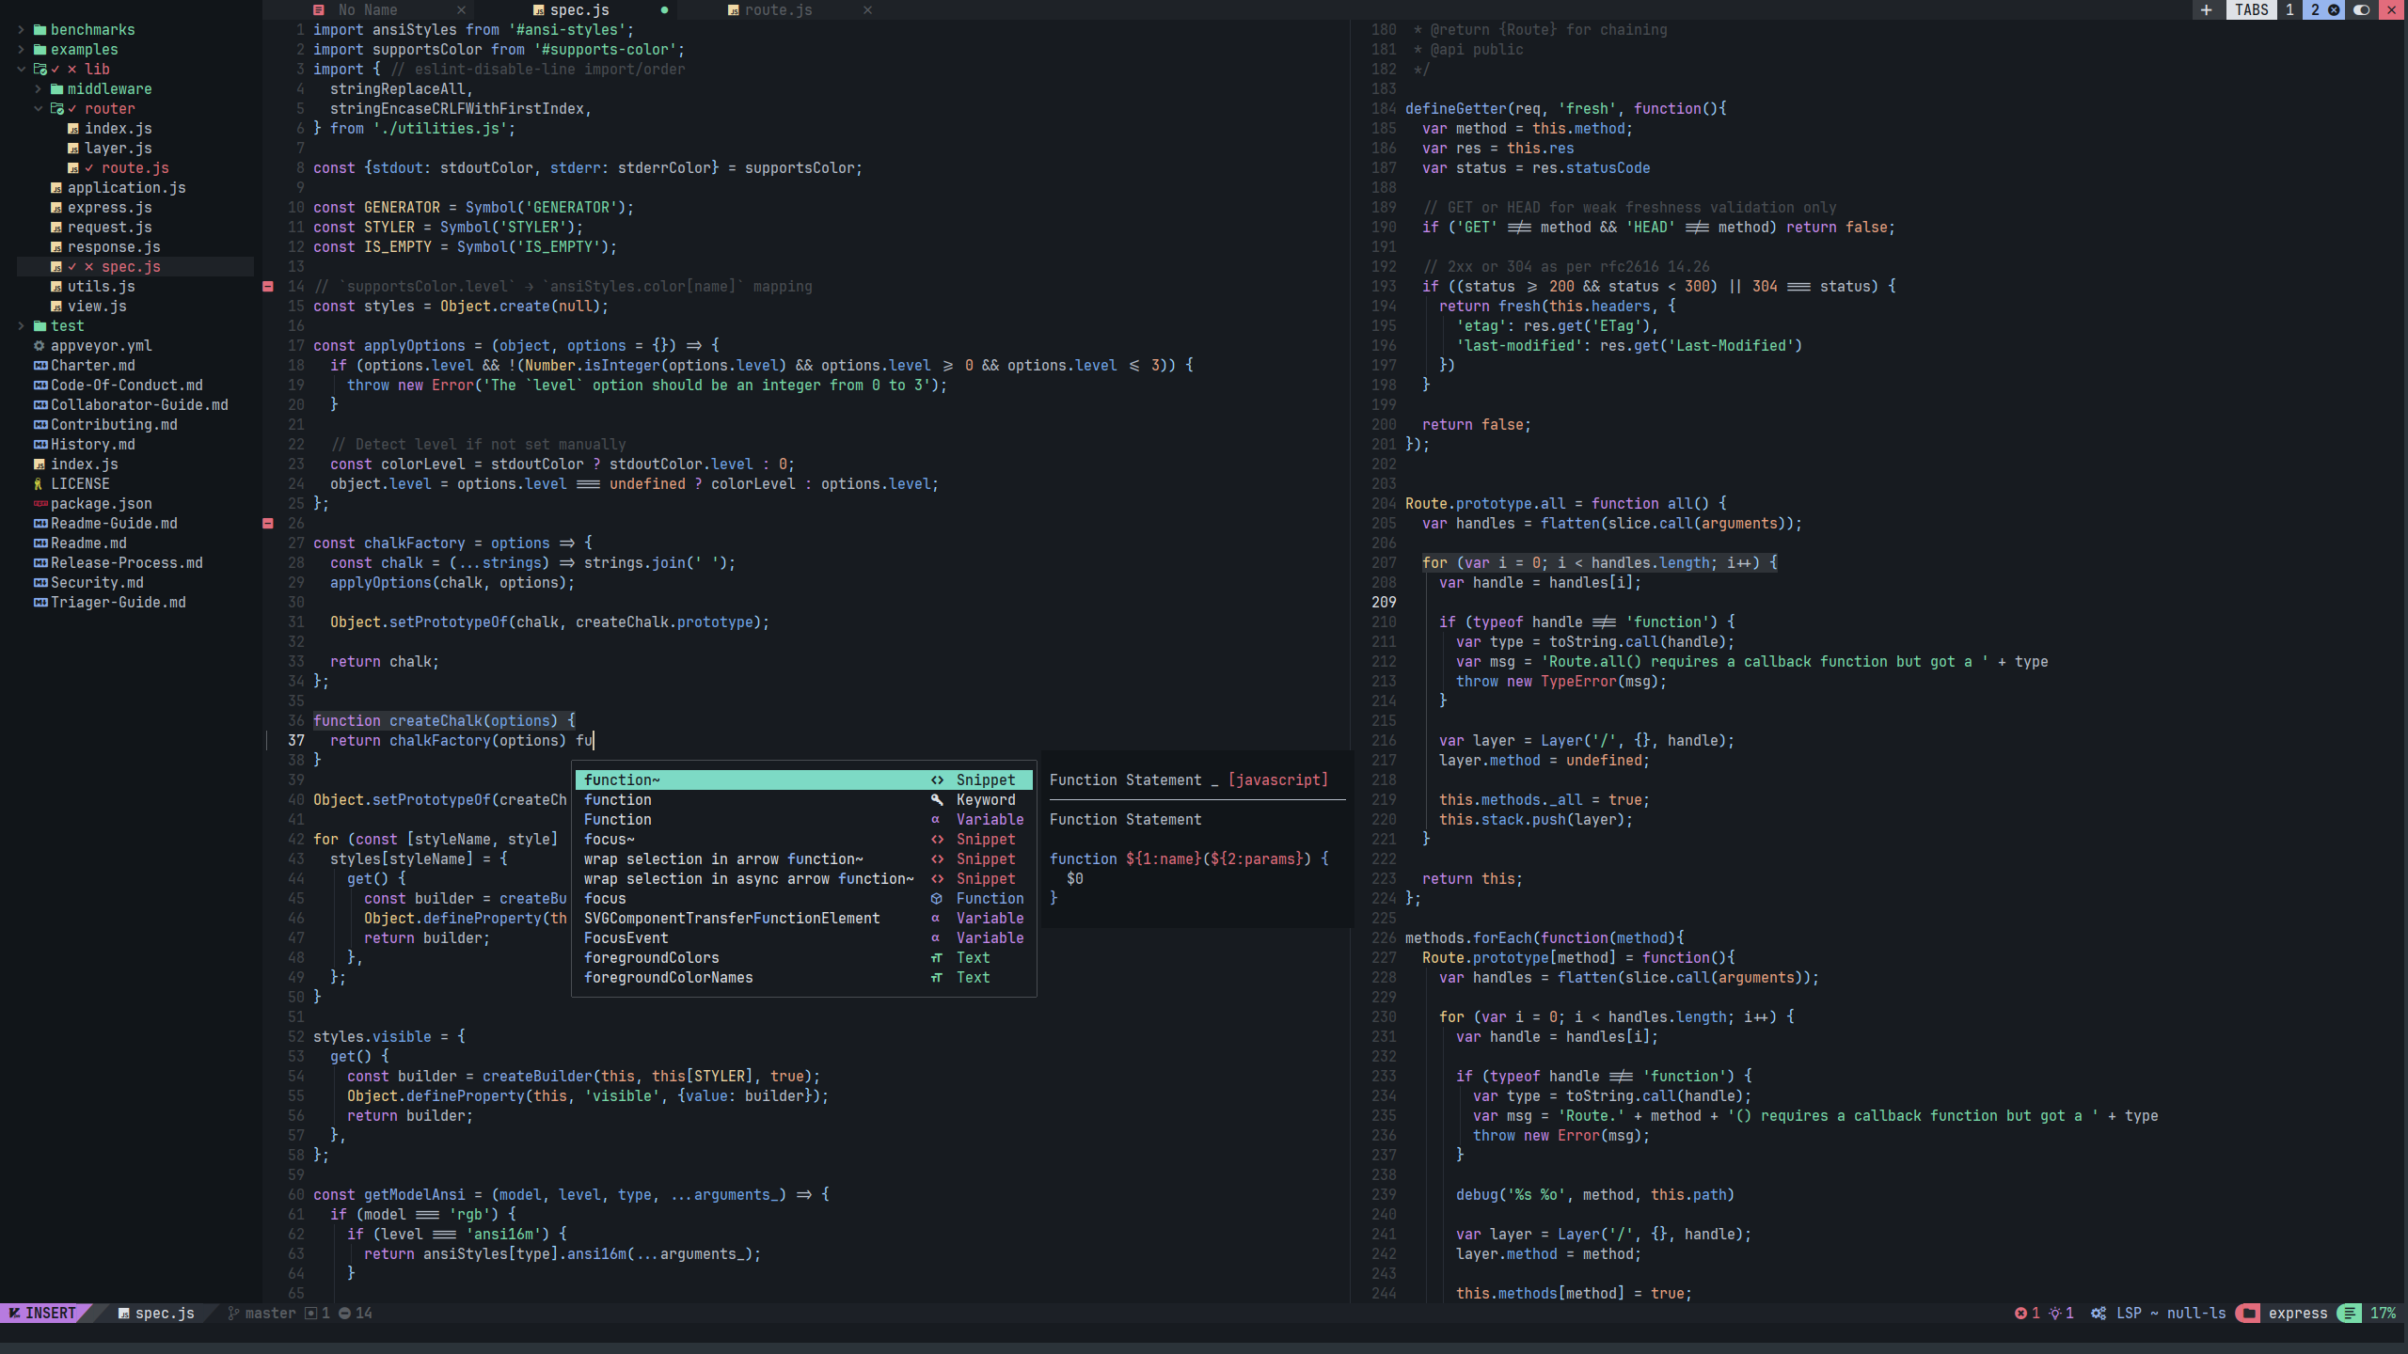This screenshot has height=1354, width=2408.
Task: Click the JS icon beside application.js
Action: (x=56, y=188)
